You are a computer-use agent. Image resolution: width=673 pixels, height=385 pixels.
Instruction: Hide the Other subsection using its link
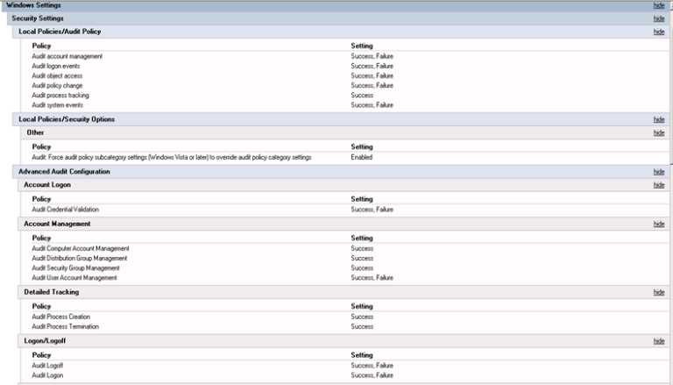tap(658, 132)
